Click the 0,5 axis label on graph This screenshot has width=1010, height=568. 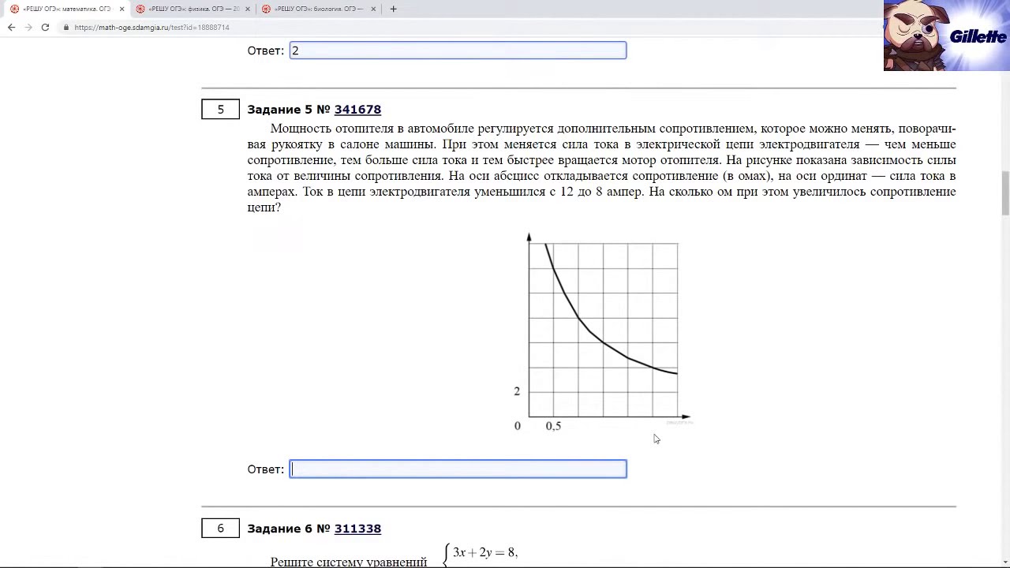click(x=553, y=426)
